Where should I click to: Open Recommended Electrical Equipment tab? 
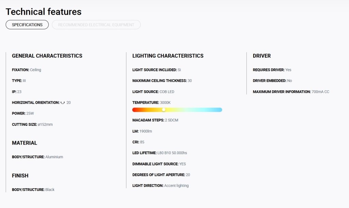pos(96,25)
